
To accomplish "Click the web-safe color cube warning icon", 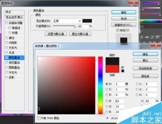I will 122,67.
